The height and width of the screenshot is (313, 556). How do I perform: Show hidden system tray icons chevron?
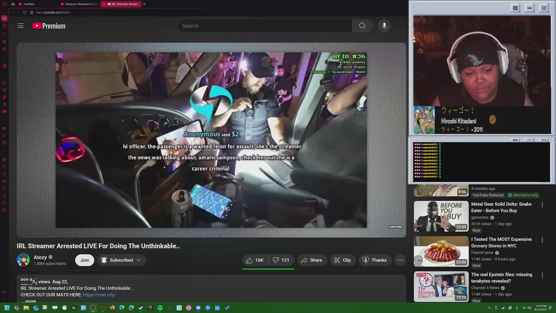pos(489,308)
